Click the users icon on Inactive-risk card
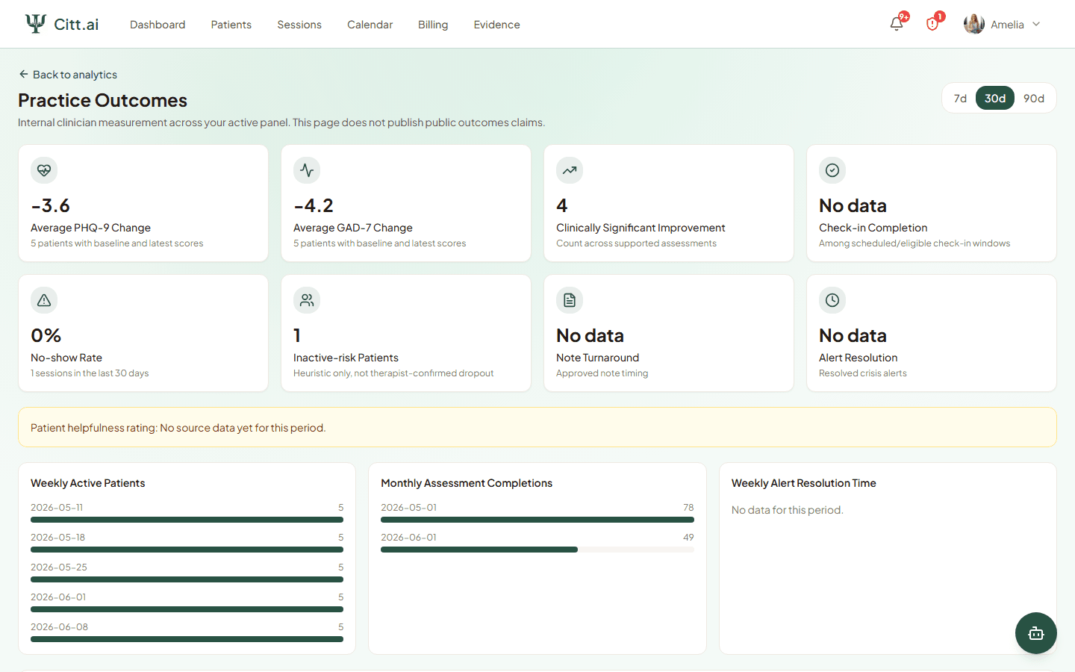 (307, 300)
